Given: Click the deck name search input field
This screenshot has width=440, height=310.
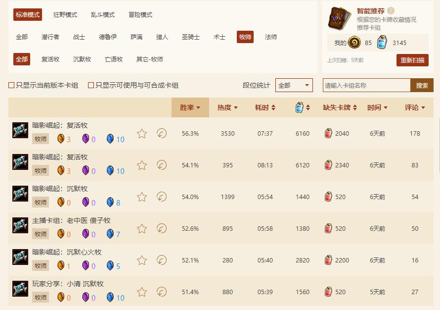Looking at the screenshot, I should (366, 85).
